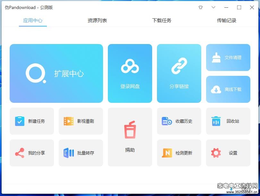Click the 登录网盘 cloud login icon

(130, 66)
